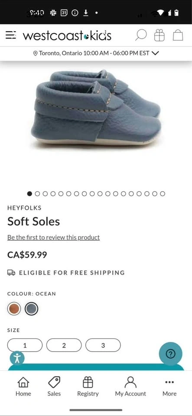Open the Registry tab
This screenshot has height=416, width=192.
(88, 387)
